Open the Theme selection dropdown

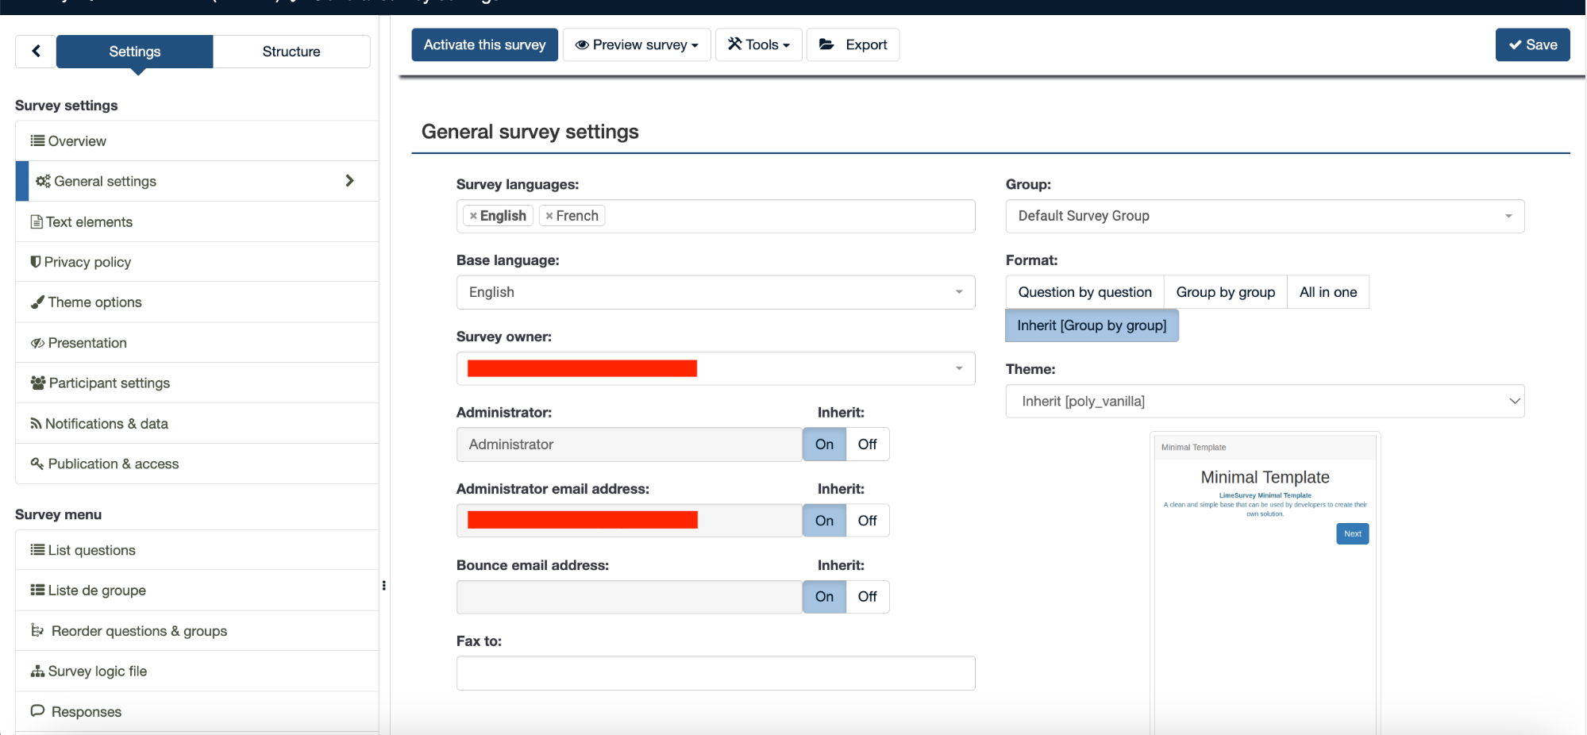(x=1264, y=402)
